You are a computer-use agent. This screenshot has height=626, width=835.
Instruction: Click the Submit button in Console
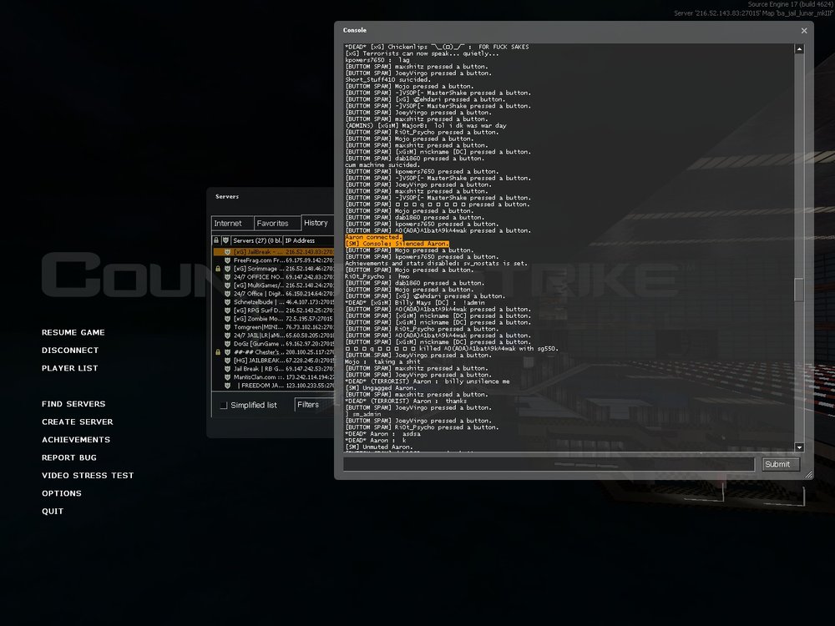pos(781,464)
